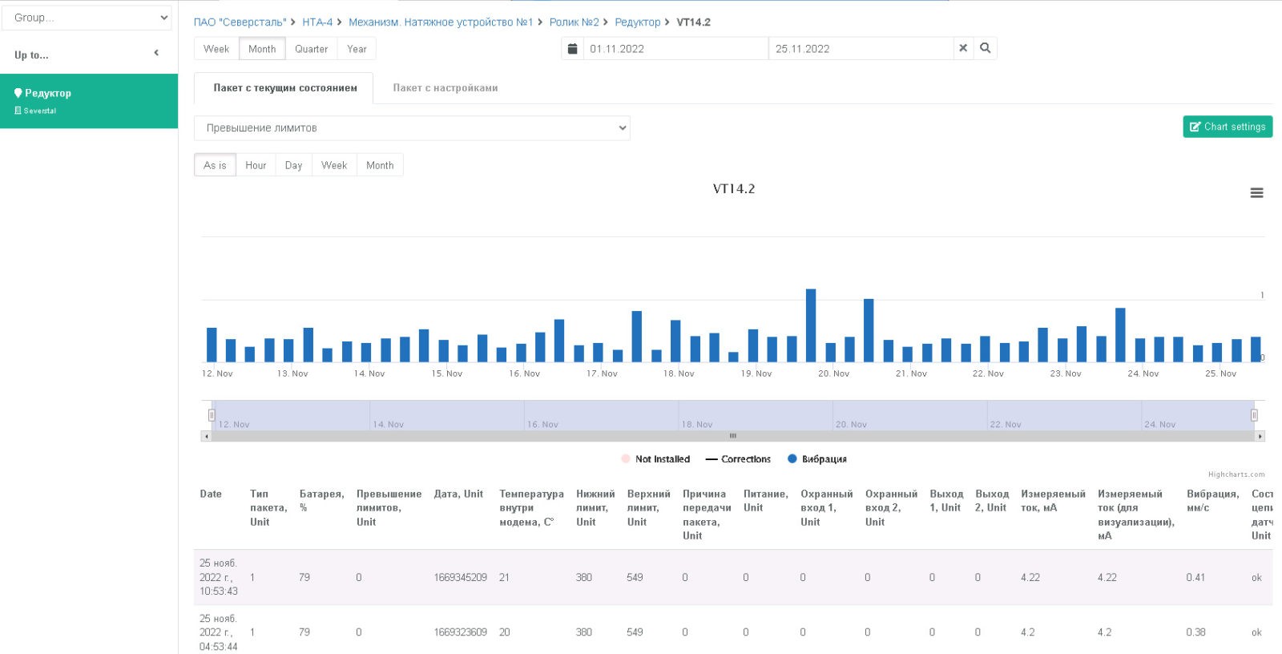Select the Quarter period option
Viewport: 1282px width, 654px height.
pyautogui.click(x=311, y=49)
